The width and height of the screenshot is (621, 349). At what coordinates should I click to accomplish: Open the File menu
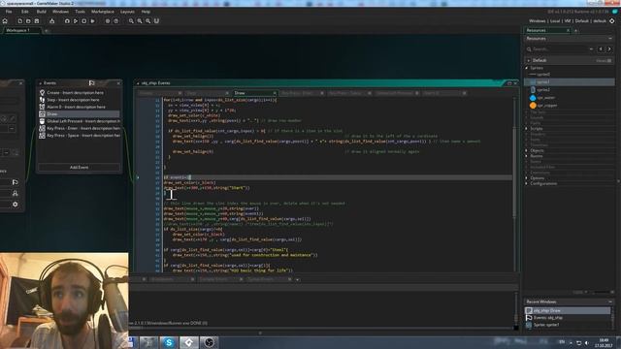pyautogui.click(x=9, y=12)
